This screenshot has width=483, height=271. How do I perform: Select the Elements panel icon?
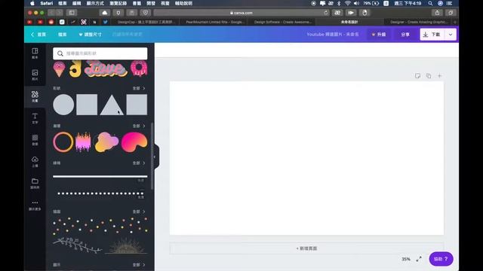(x=35, y=96)
